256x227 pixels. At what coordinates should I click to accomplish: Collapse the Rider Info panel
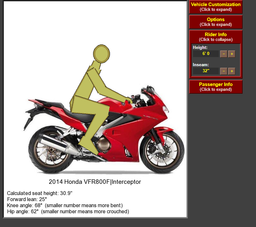[x=216, y=37]
